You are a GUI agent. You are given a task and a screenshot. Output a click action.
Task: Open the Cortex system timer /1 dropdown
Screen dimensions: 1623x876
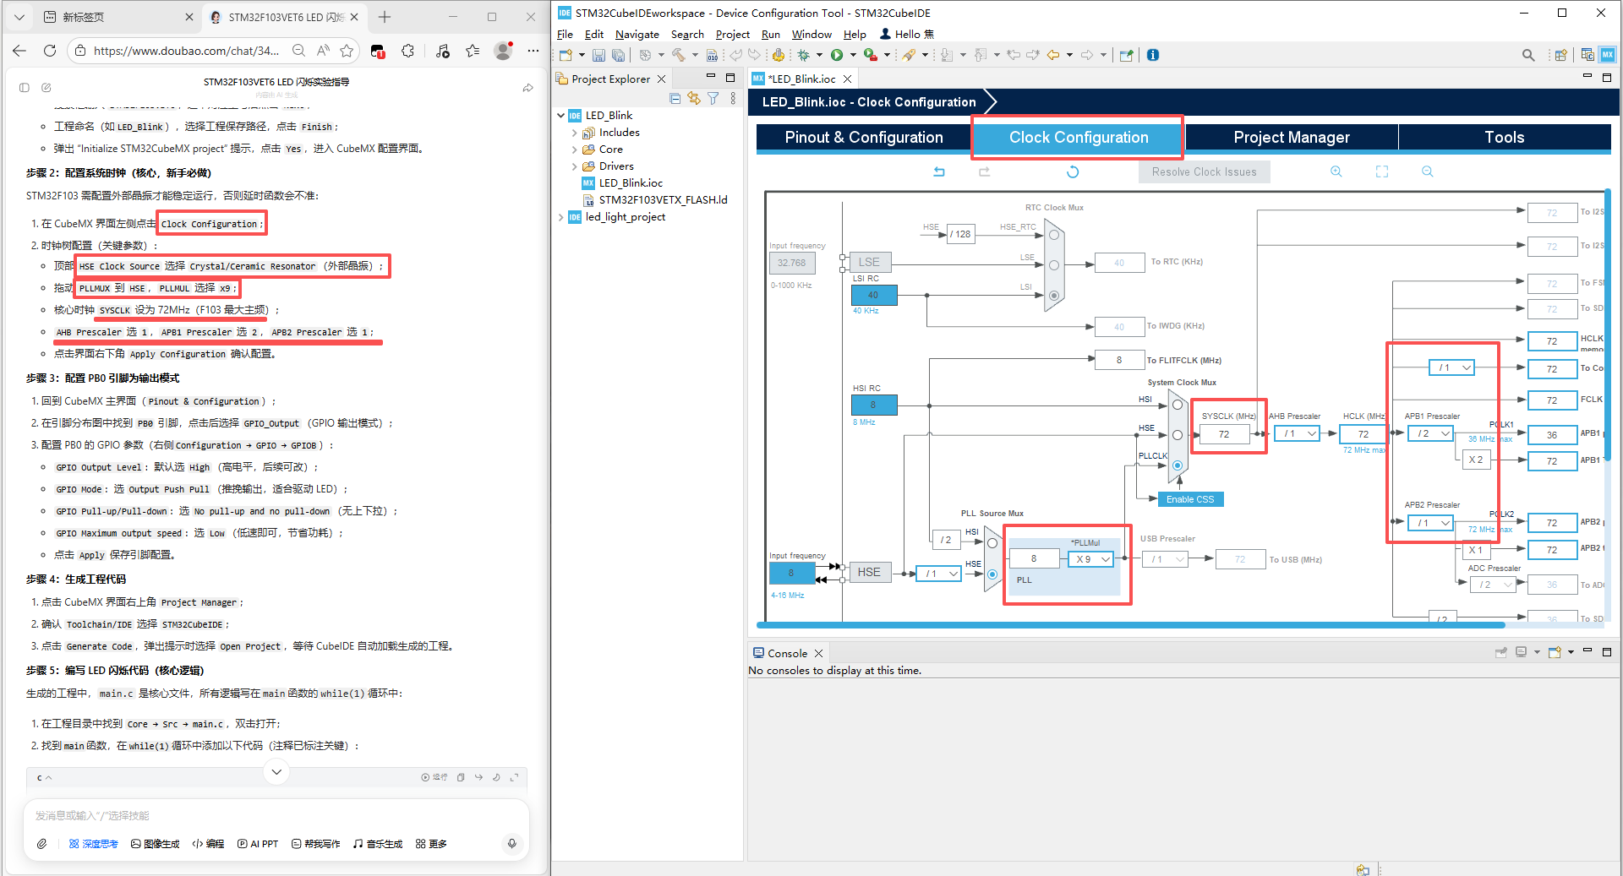point(1452,367)
